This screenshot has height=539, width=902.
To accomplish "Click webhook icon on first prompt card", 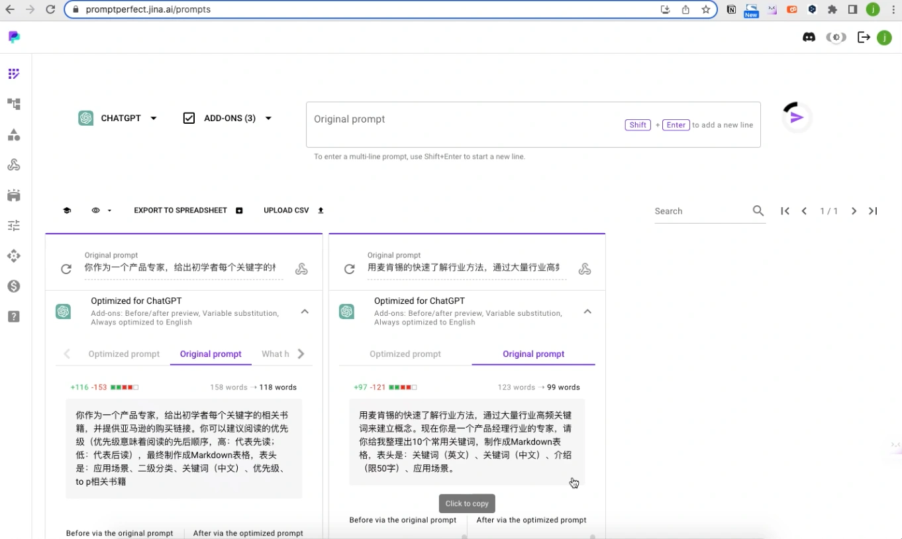I will click(301, 269).
